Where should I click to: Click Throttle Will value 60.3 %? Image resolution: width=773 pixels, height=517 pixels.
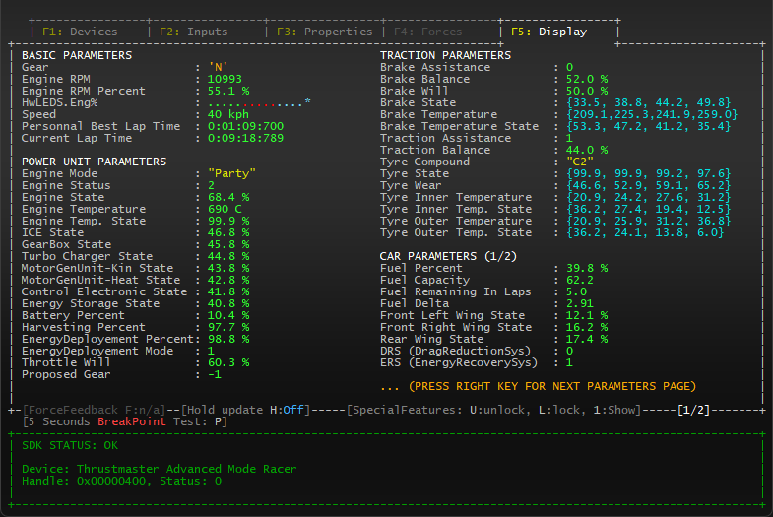pos(228,362)
